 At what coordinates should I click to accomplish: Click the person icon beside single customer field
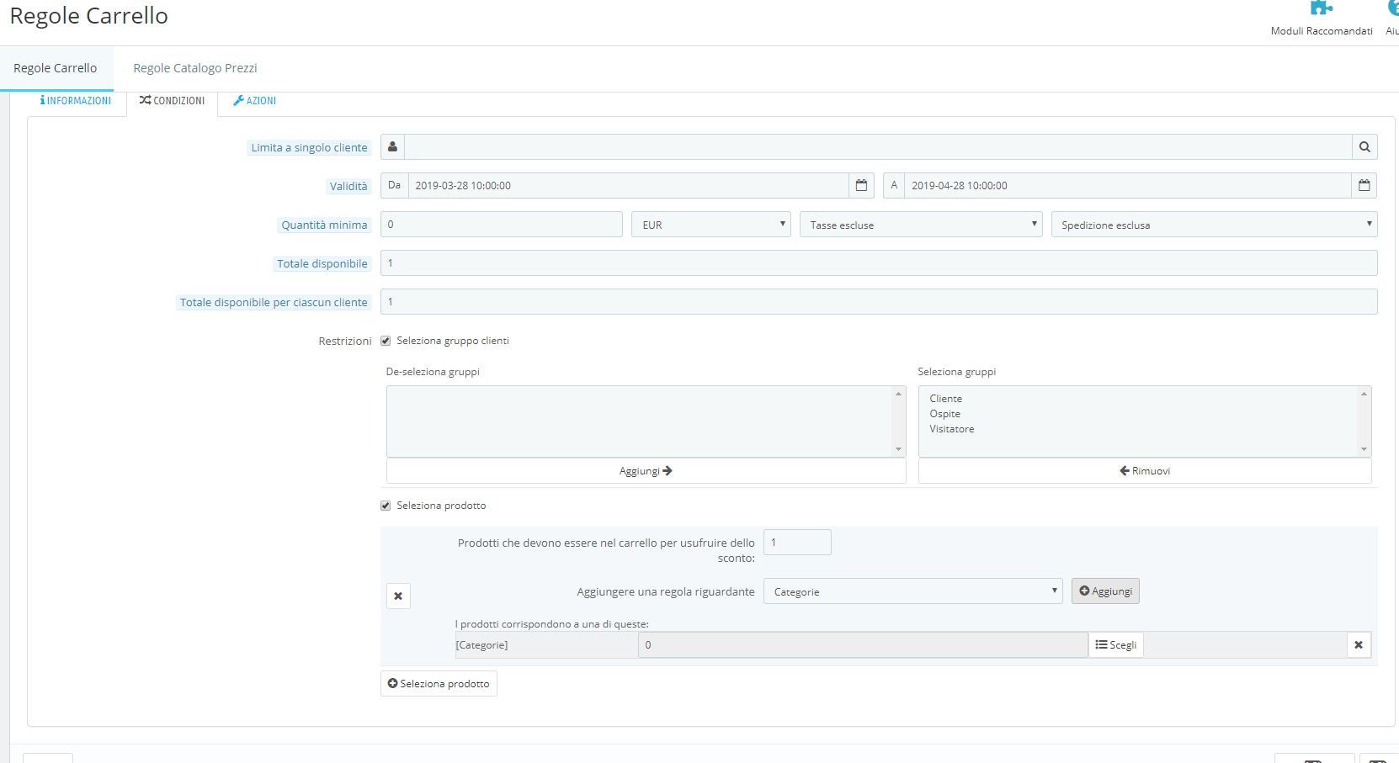tap(392, 147)
